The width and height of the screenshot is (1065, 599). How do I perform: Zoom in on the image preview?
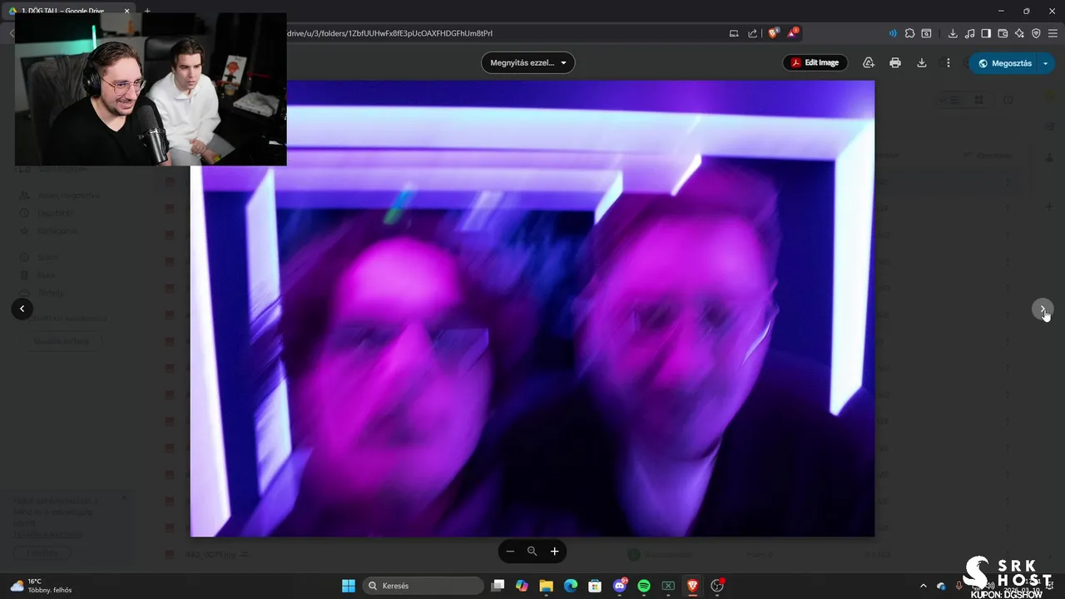click(x=554, y=552)
